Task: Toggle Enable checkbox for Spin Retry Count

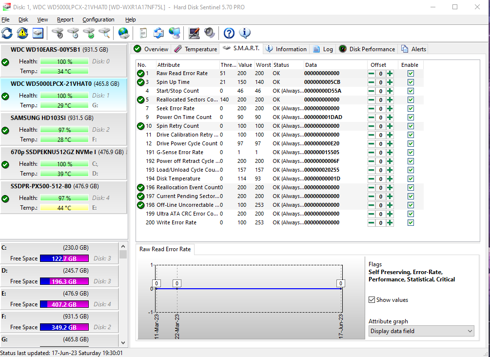Action: (x=411, y=126)
